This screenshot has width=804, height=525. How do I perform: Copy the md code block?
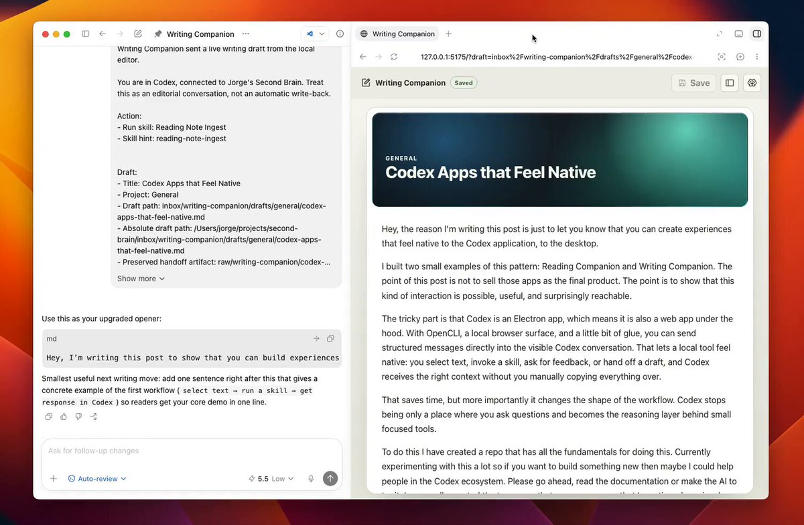(330, 339)
